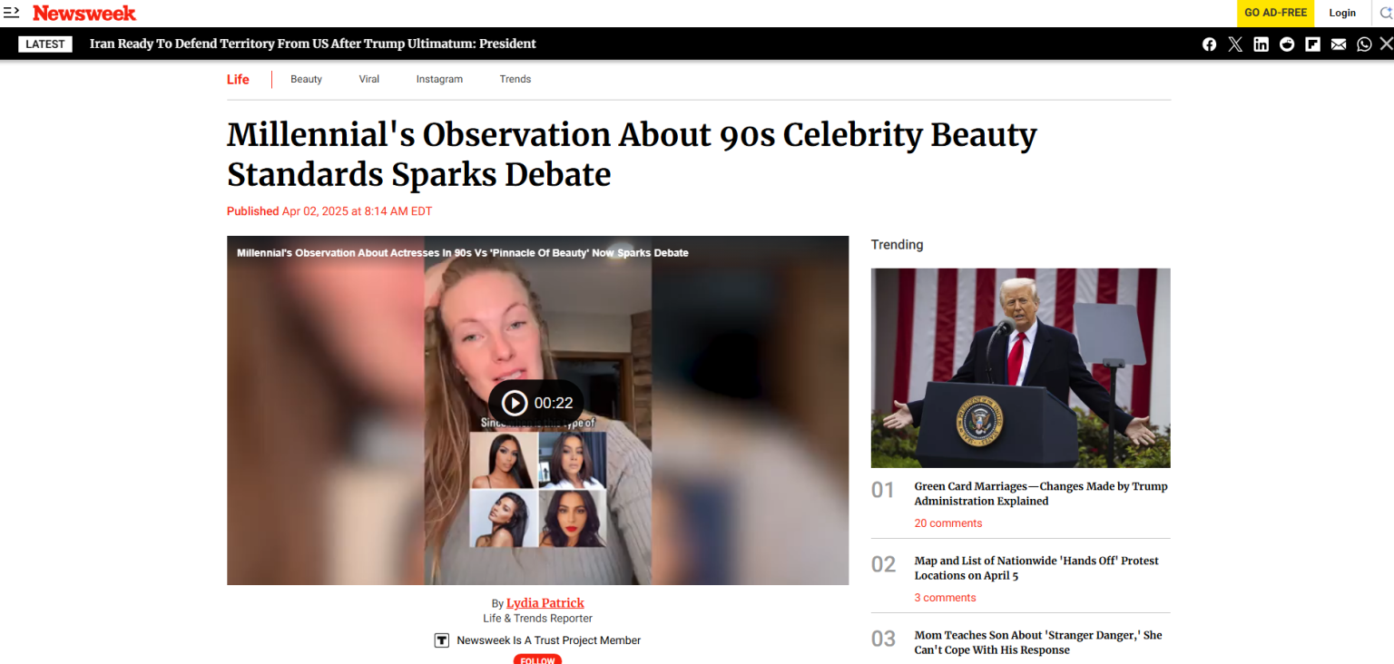The image size is (1394, 664).
Task: Go to the Instagram topic tab
Action: pyautogui.click(x=439, y=80)
